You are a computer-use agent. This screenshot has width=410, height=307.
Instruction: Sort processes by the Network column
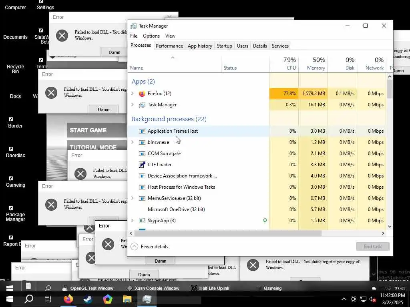tap(372, 64)
